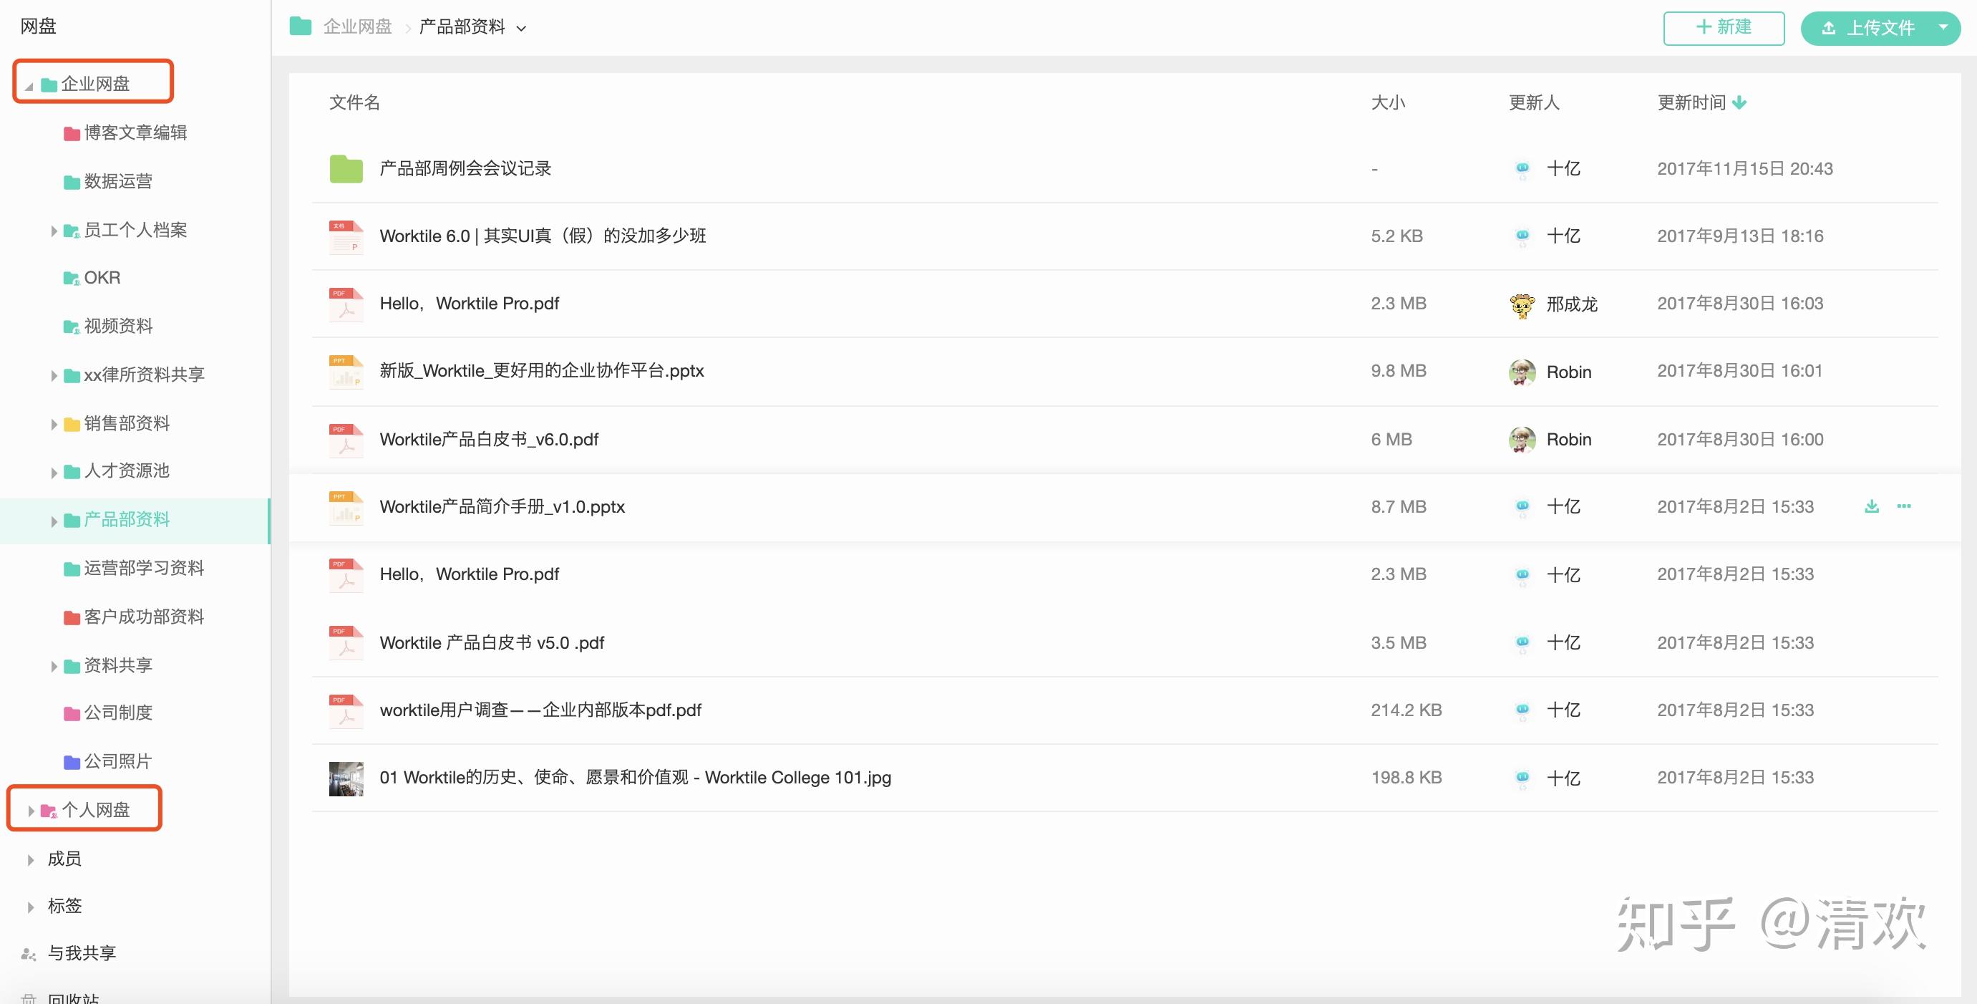Click the thumbnail of the Worktile College 101.jpg
The width and height of the screenshot is (1977, 1004).
346,778
